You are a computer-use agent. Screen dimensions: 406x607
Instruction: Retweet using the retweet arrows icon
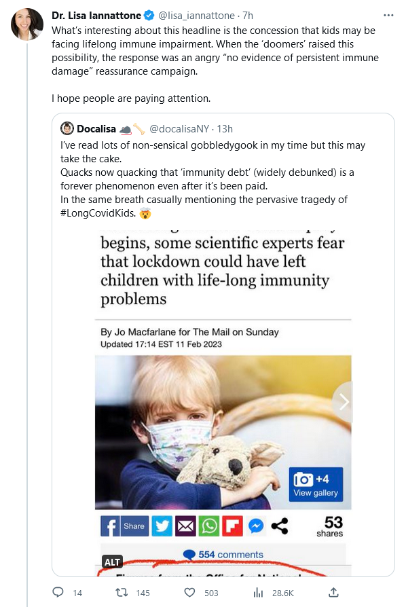click(122, 592)
